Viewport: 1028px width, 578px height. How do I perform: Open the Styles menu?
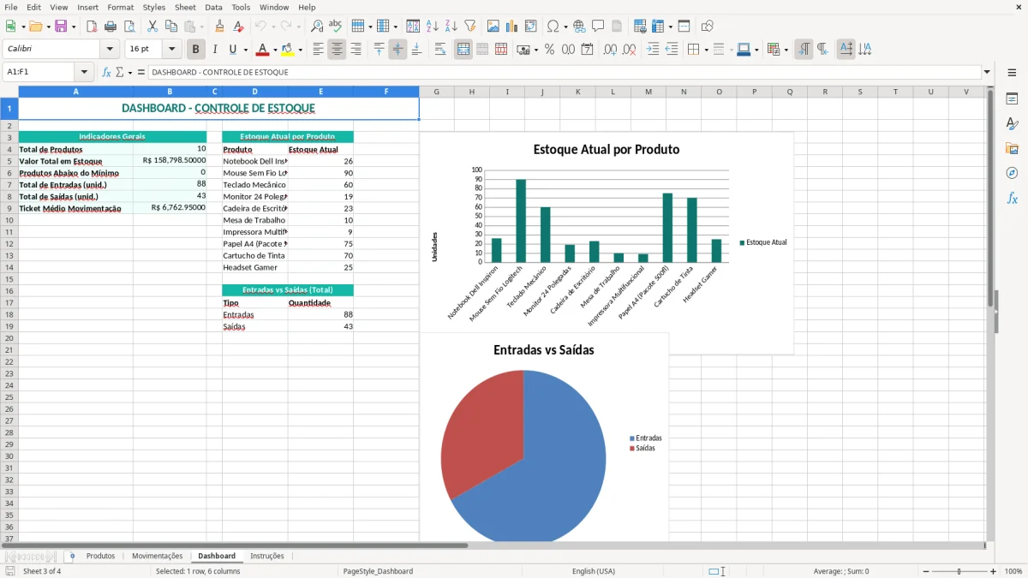click(154, 7)
